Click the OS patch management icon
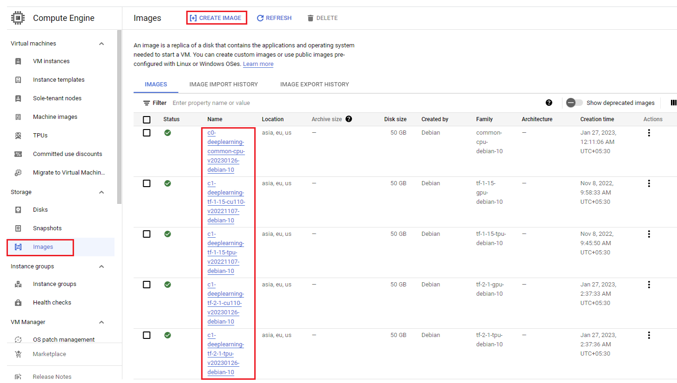 [x=18, y=340]
